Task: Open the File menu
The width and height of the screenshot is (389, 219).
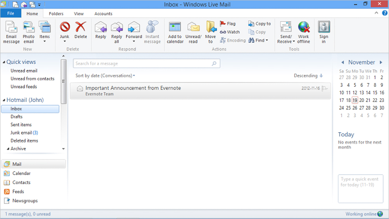Action: (11, 13)
